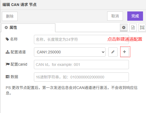Expand dropdown via its chevron arrow

point(103,52)
